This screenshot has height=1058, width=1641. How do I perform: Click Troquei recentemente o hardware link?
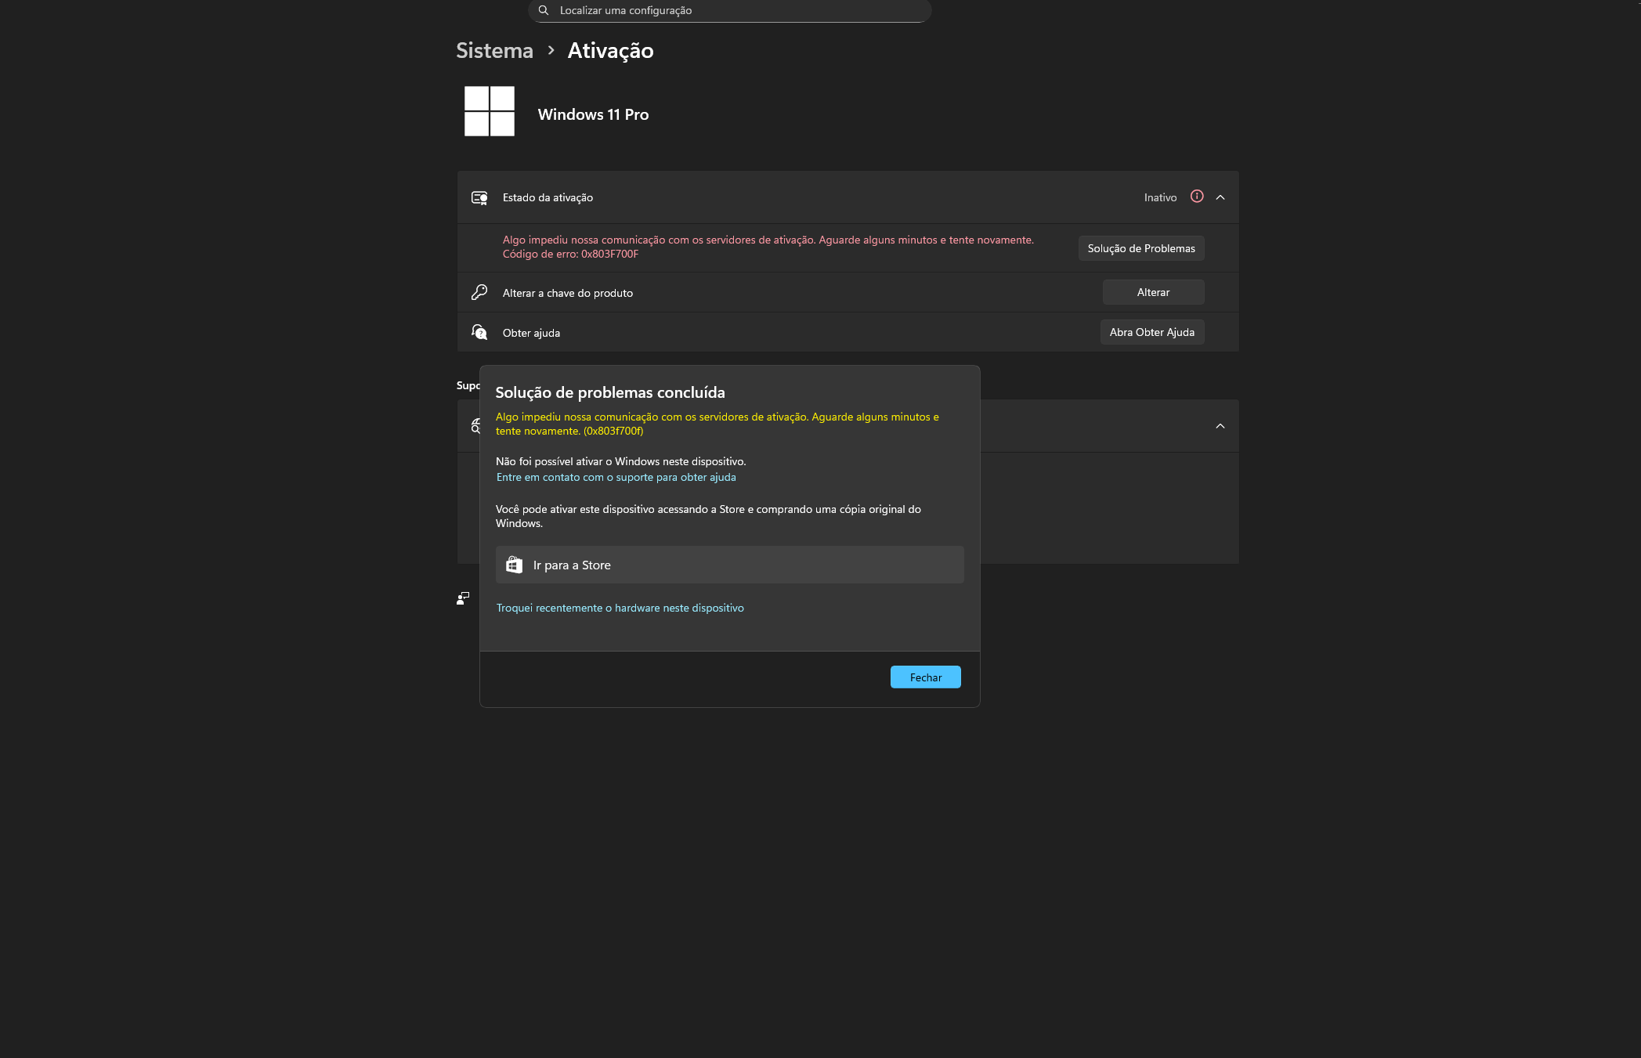tap(620, 607)
